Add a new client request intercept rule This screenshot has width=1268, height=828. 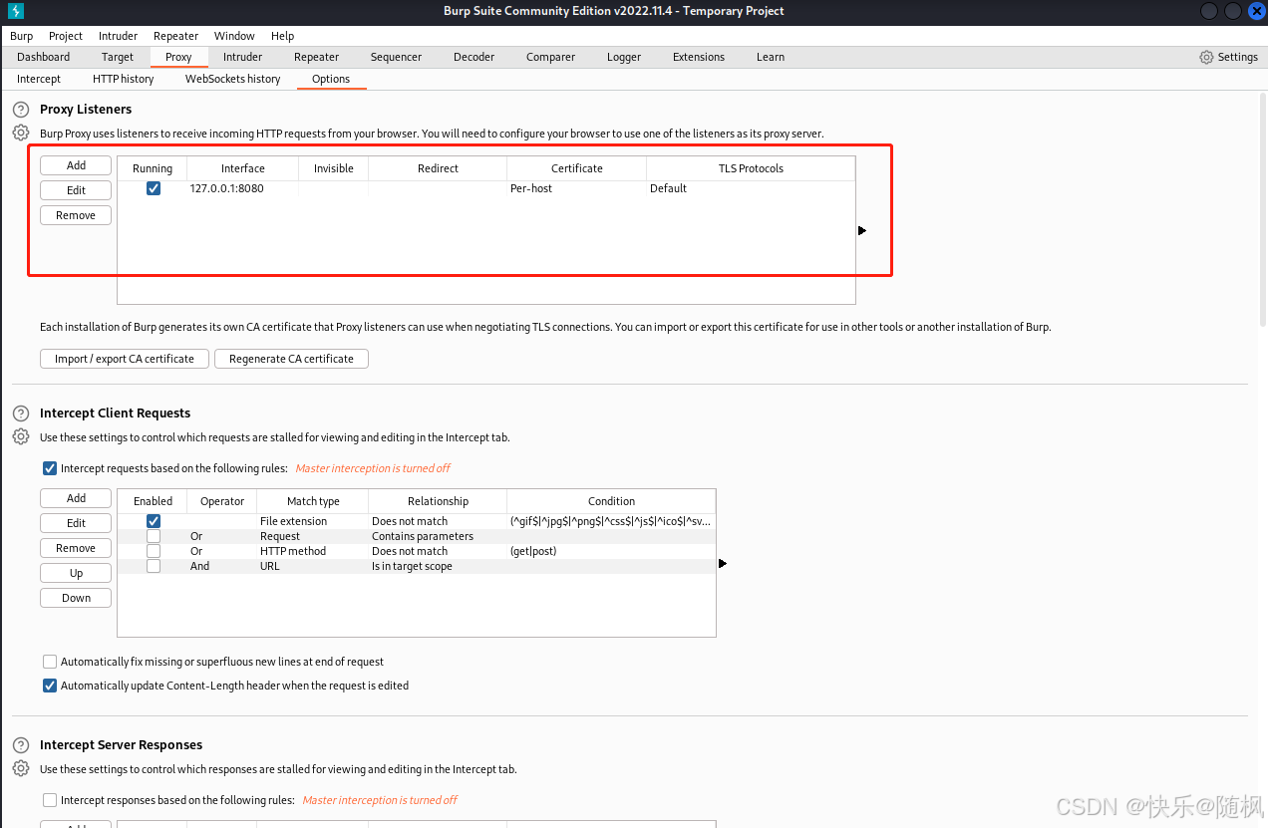pos(76,498)
